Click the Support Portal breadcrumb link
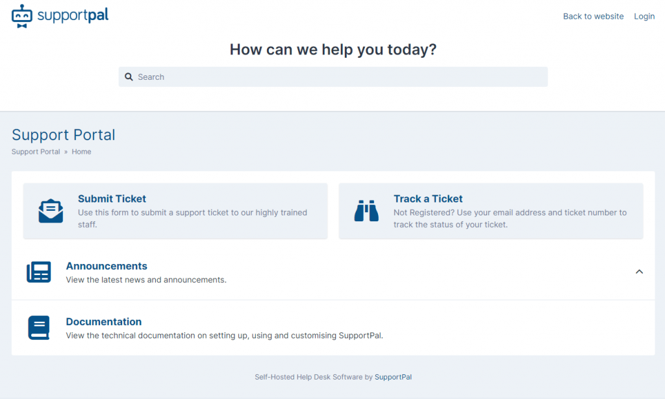This screenshot has width=665, height=399. point(36,152)
